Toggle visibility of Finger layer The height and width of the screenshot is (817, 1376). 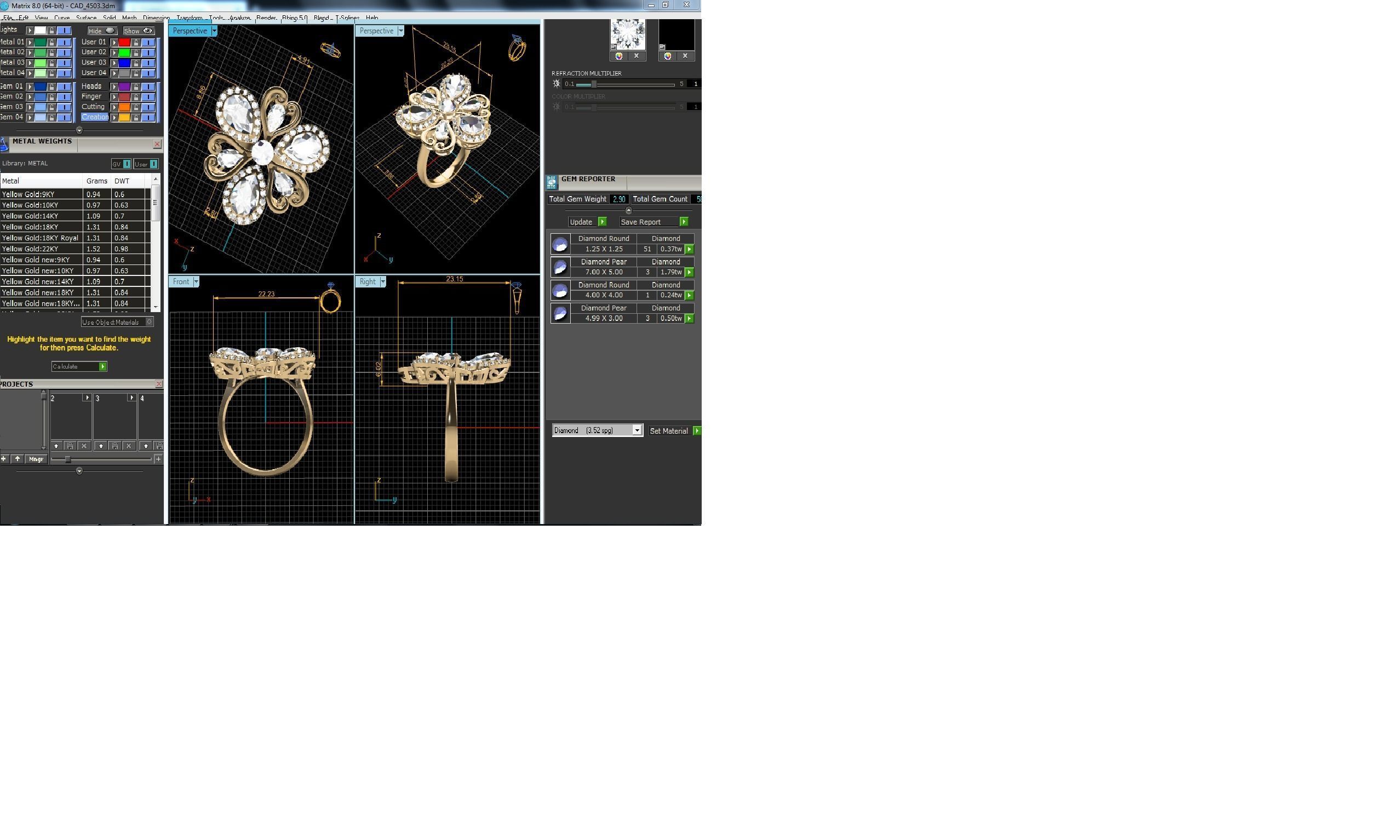point(148,97)
